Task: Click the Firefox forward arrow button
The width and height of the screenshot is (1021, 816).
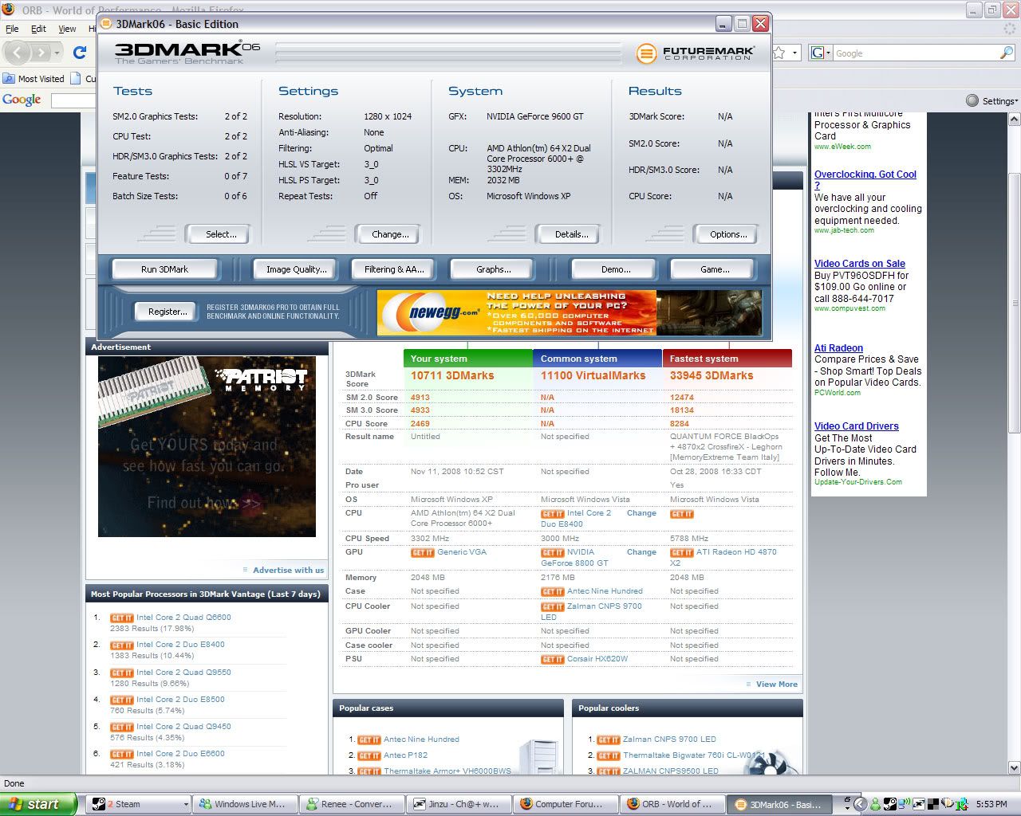Action: [x=42, y=53]
